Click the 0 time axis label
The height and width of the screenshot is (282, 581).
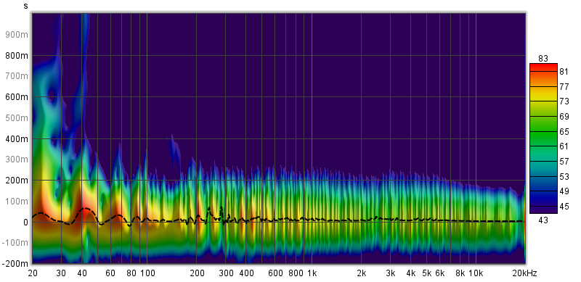pos(26,223)
